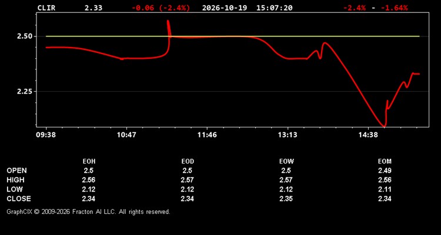Click the 14:38 time axis label
The image size is (441, 235).
tap(368, 135)
